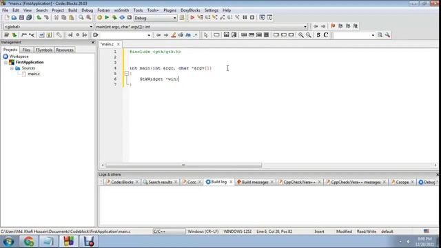This screenshot has width=441, height=248.
Task: Click the Windows (CR+LF) status bar entry
Action: 203,231
